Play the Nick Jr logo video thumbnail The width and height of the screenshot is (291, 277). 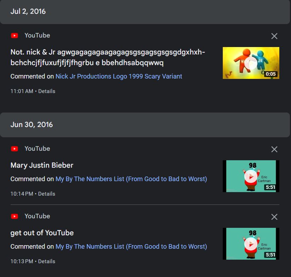[x=251, y=63]
